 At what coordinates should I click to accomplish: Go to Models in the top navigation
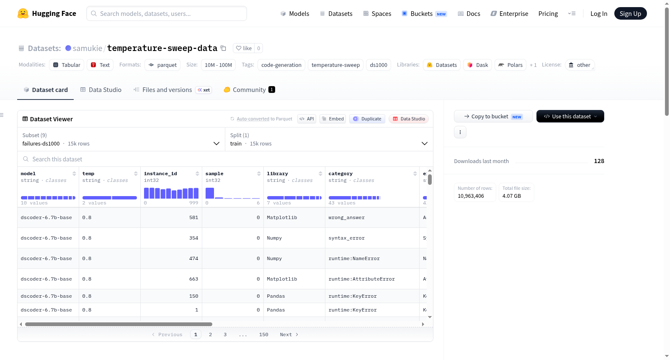[x=295, y=14]
